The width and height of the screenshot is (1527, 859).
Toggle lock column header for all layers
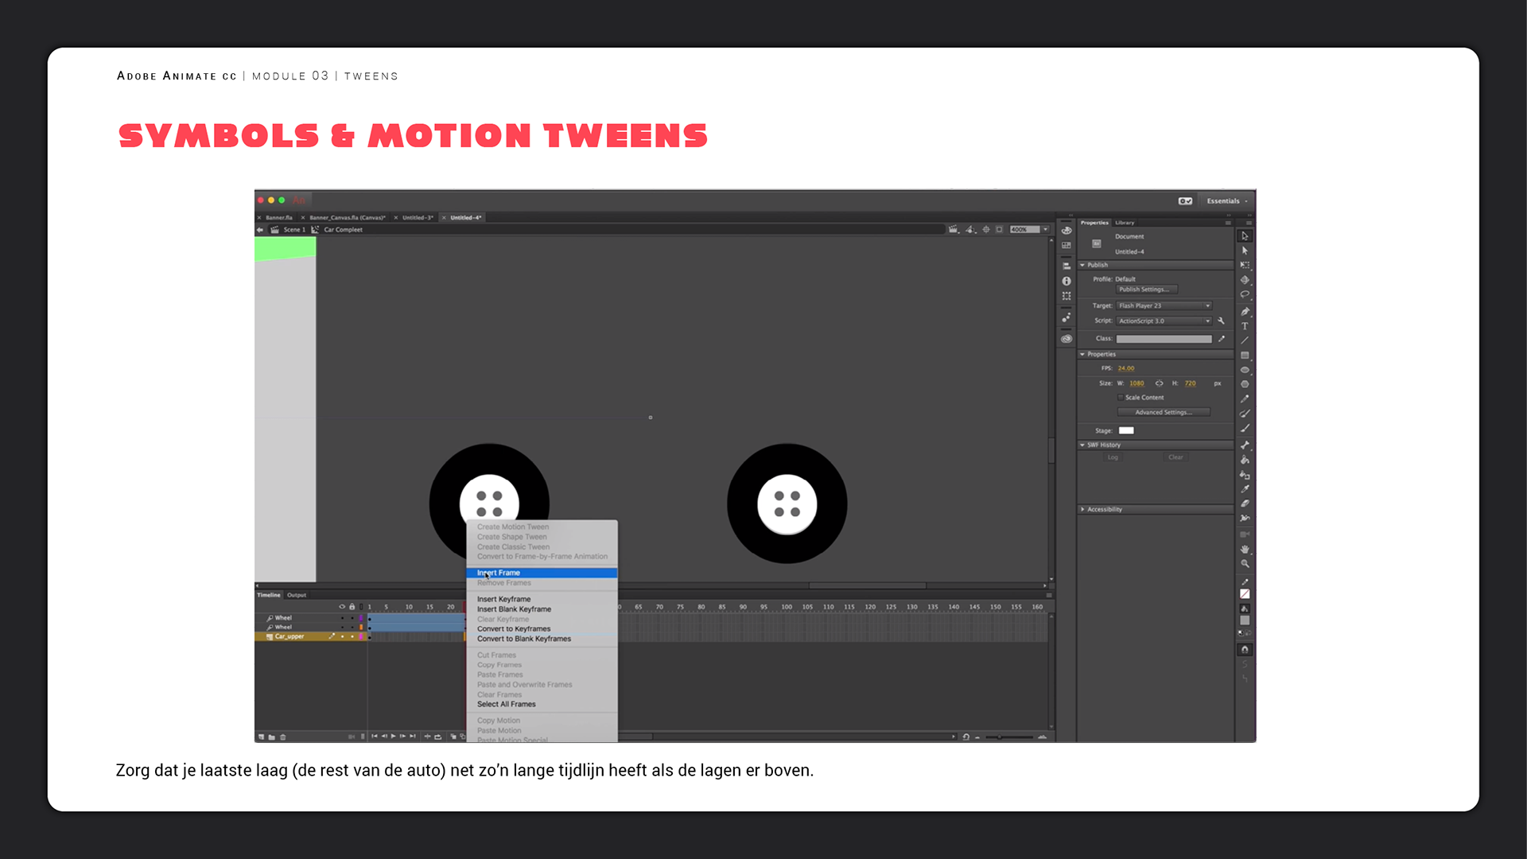(352, 607)
